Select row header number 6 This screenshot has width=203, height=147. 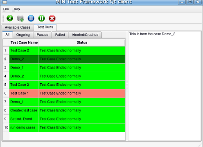[x=6, y=93]
